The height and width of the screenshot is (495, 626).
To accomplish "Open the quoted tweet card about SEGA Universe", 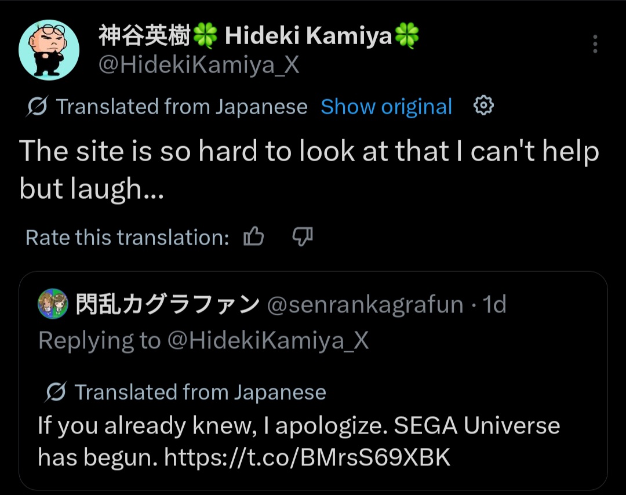I will [x=313, y=380].
